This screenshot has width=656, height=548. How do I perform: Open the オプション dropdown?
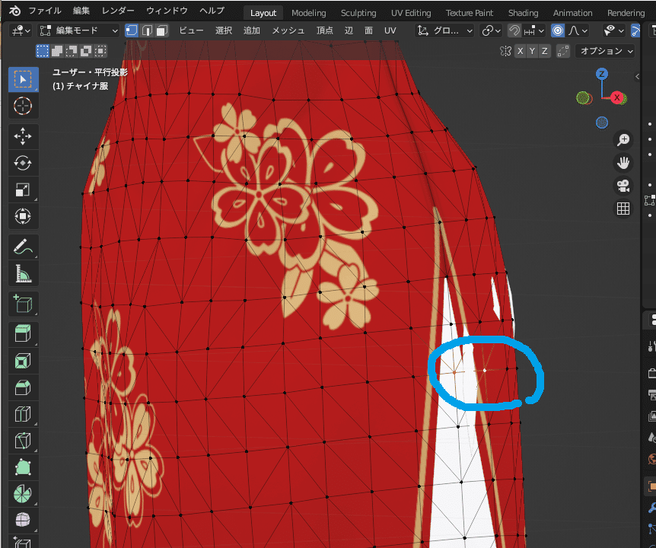click(x=606, y=51)
